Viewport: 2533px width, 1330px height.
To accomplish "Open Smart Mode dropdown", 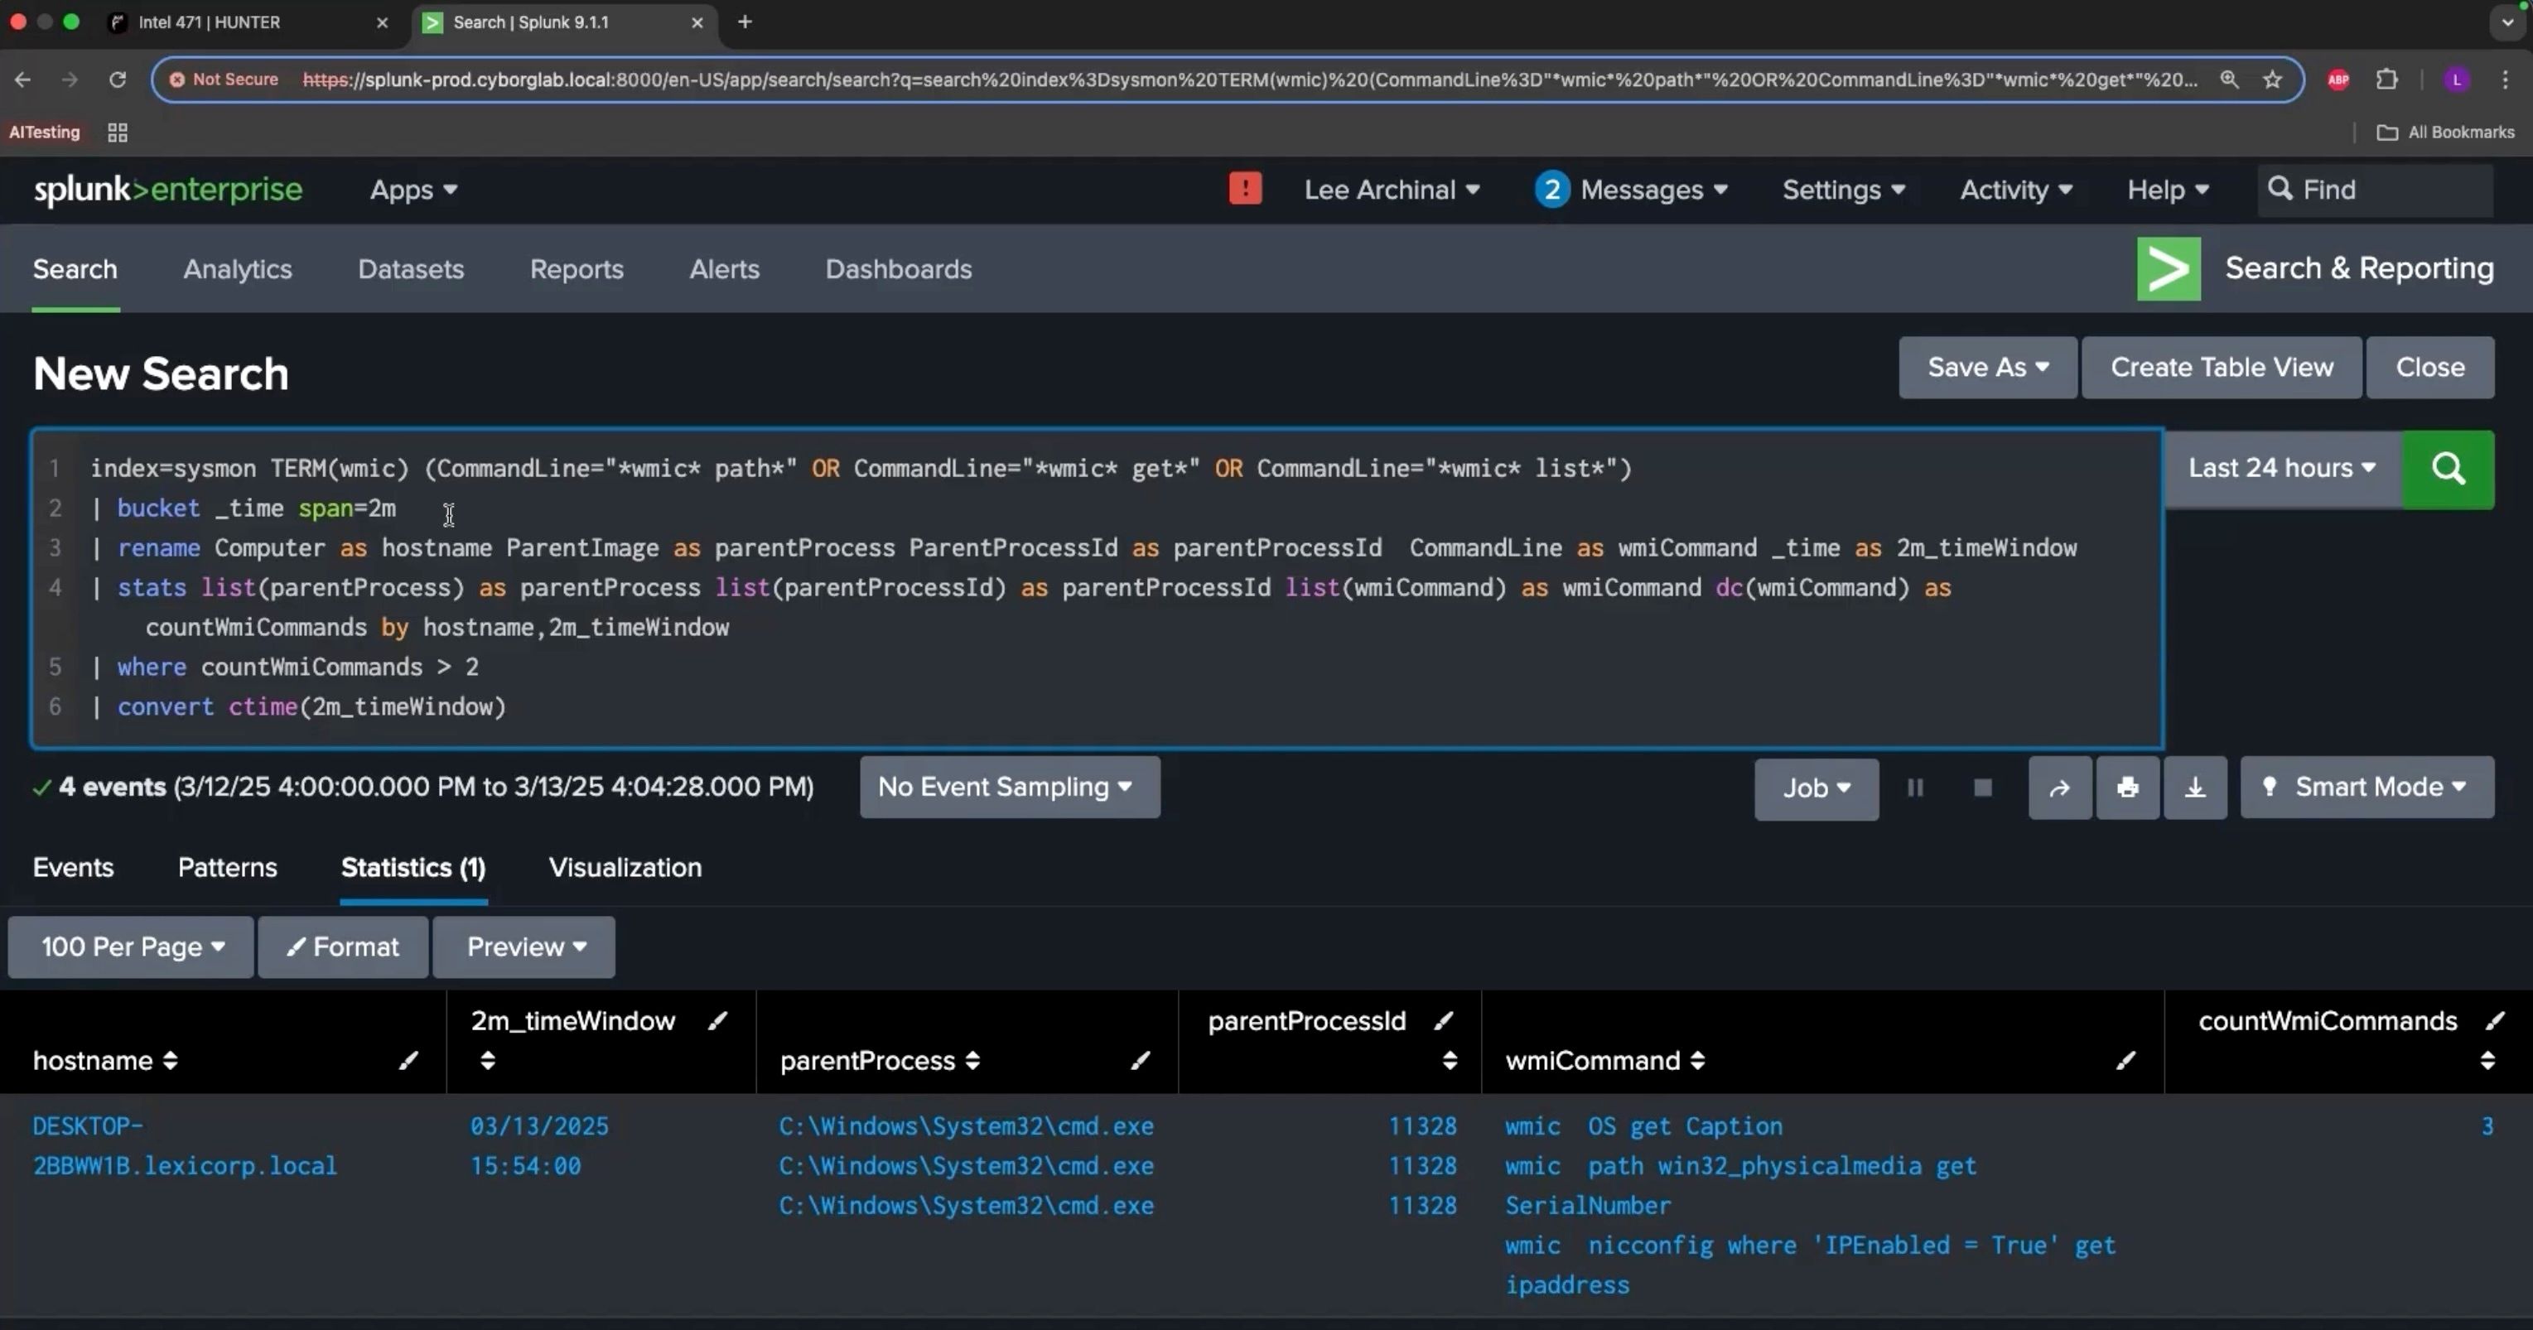I will pyautogui.click(x=2367, y=788).
